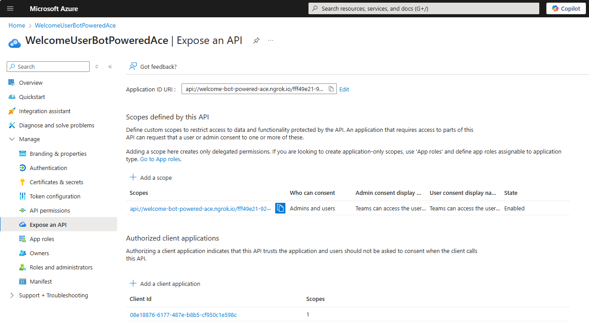Image resolution: width=589 pixels, height=328 pixels.
Task: Collapse the navigation pane with the double-chevron
Action: (110, 66)
